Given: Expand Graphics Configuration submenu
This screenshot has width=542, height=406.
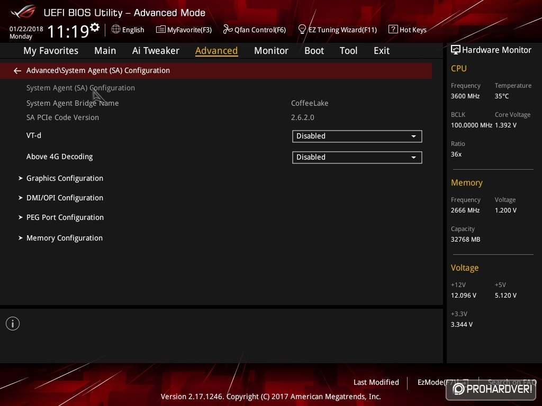Looking at the screenshot, I should click(x=65, y=178).
